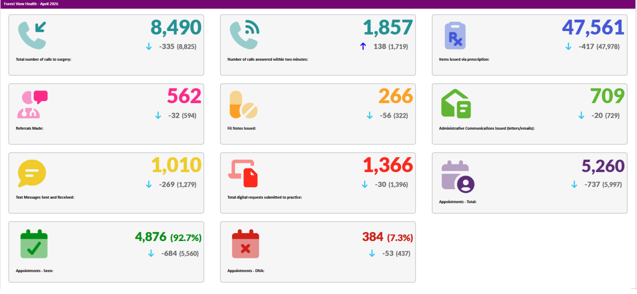Click the down arrow beside -53 (437)
The width and height of the screenshot is (637, 294).
tap(372, 253)
